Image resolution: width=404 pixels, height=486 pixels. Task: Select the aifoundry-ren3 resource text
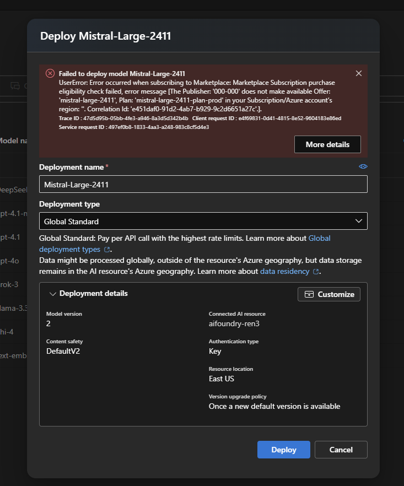click(234, 324)
